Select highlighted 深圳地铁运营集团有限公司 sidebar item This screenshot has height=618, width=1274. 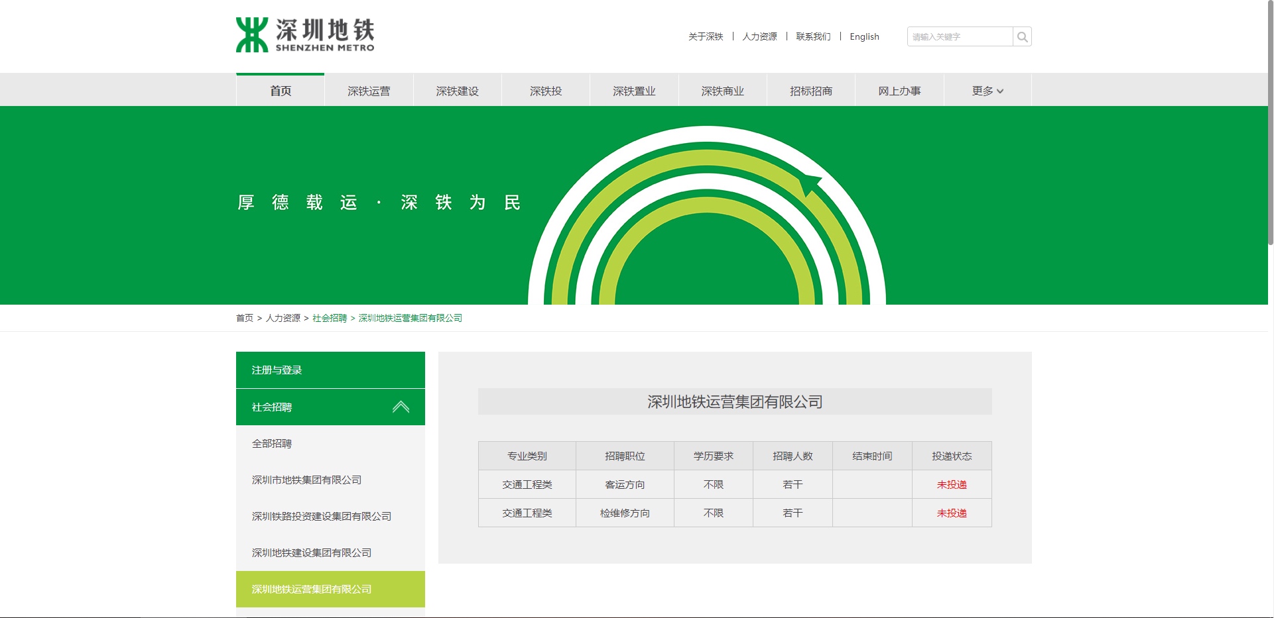[x=330, y=589]
